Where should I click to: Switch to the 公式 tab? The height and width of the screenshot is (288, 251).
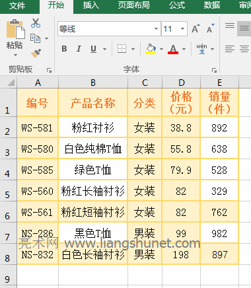[x=177, y=5]
